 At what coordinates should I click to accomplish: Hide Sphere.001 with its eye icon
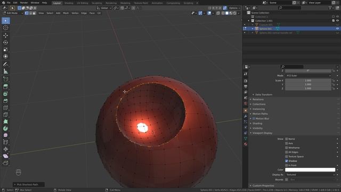click(x=337, y=29)
